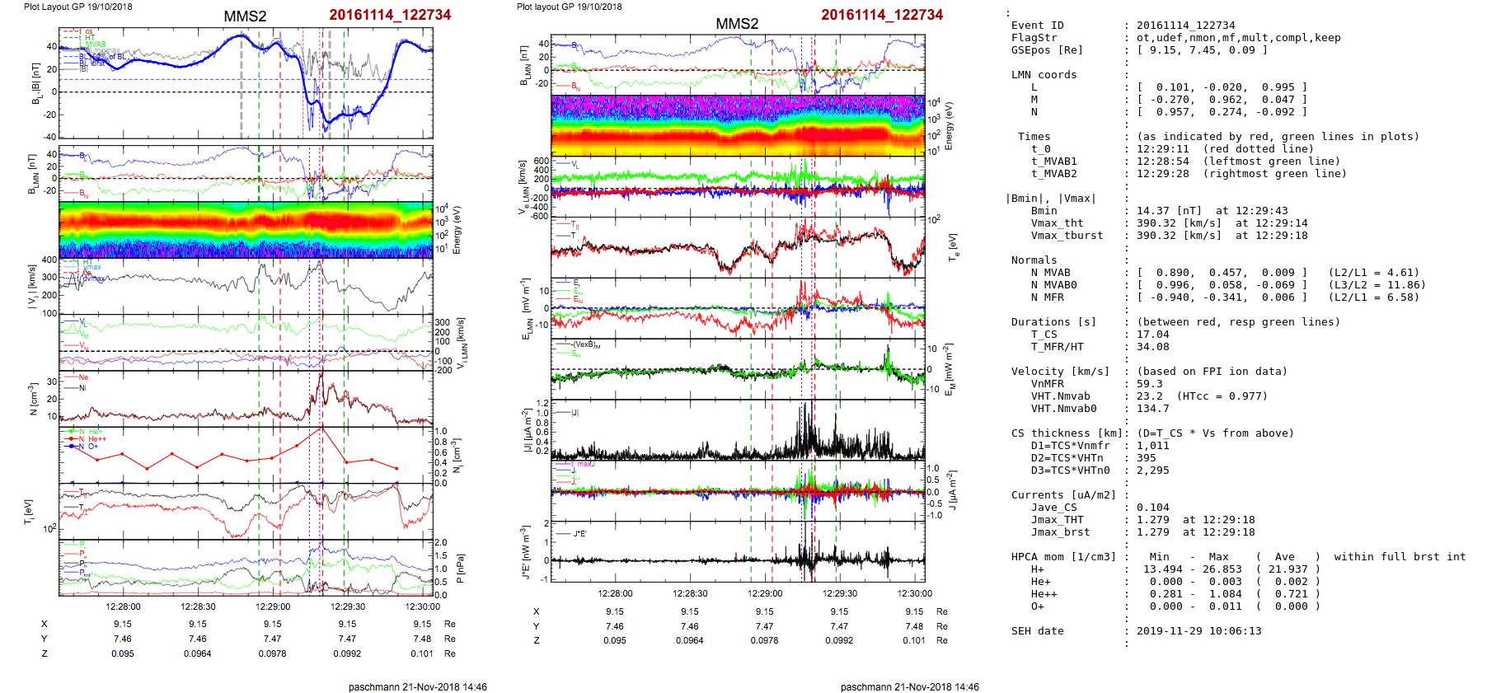This screenshot has width=1487, height=693.
Task: Click the He++ ion density panel with red markers
Action: [x=246, y=455]
